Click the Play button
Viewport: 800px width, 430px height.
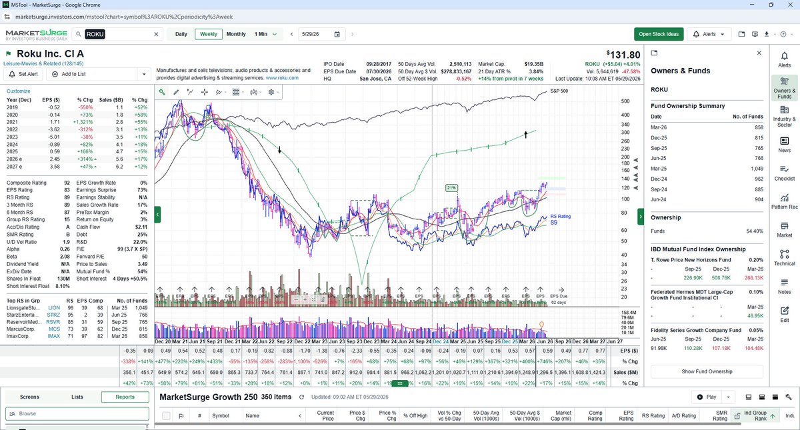705,397
